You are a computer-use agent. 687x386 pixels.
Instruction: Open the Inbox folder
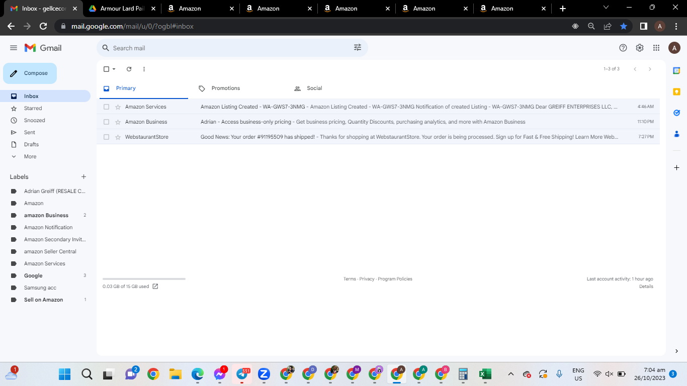point(45,96)
